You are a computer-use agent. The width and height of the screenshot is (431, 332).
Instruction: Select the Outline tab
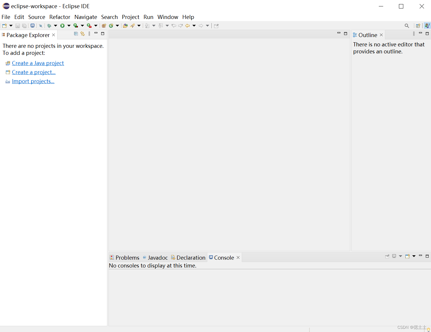coord(368,35)
